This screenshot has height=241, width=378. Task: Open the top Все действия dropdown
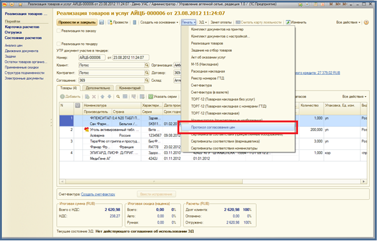point(348,22)
